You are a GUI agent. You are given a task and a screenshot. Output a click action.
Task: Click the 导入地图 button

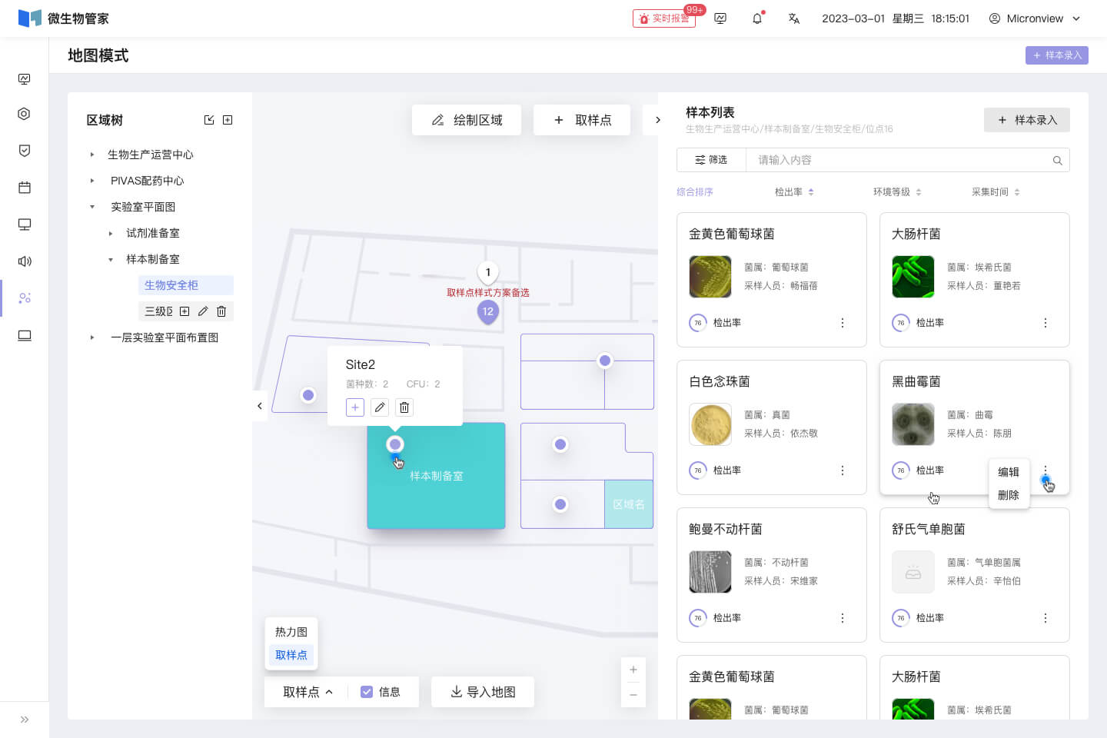coord(483,692)
